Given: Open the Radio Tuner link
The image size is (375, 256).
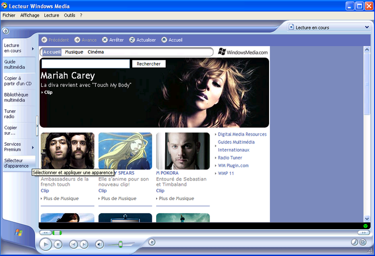Looking at the screenshot, I should (230, 158).
